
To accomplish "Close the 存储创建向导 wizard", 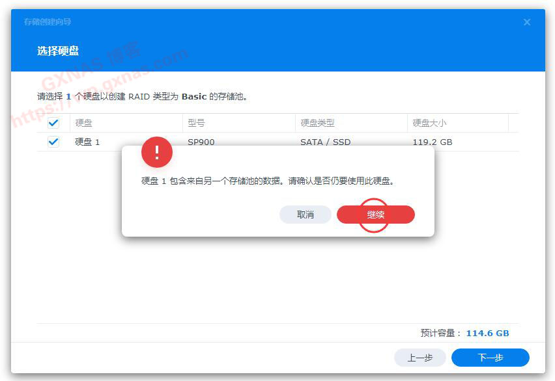I will pos(527,22).
